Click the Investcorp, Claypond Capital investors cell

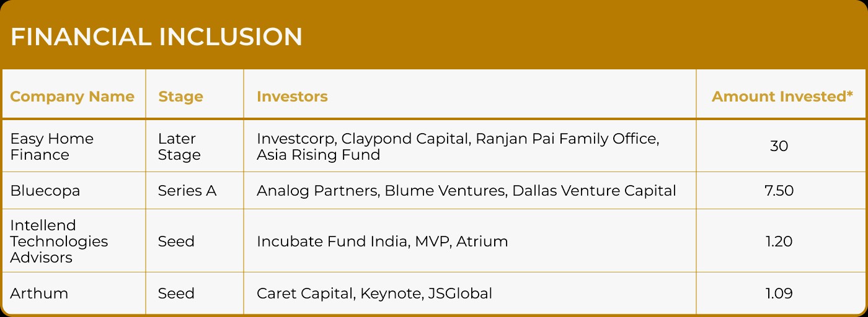tap(458, 146)
